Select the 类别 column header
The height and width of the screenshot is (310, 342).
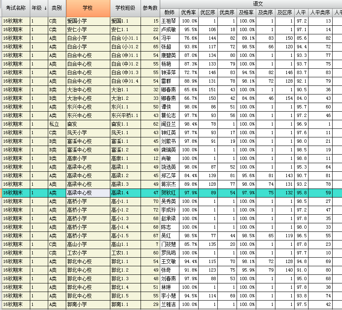click(x=57, y=8)
